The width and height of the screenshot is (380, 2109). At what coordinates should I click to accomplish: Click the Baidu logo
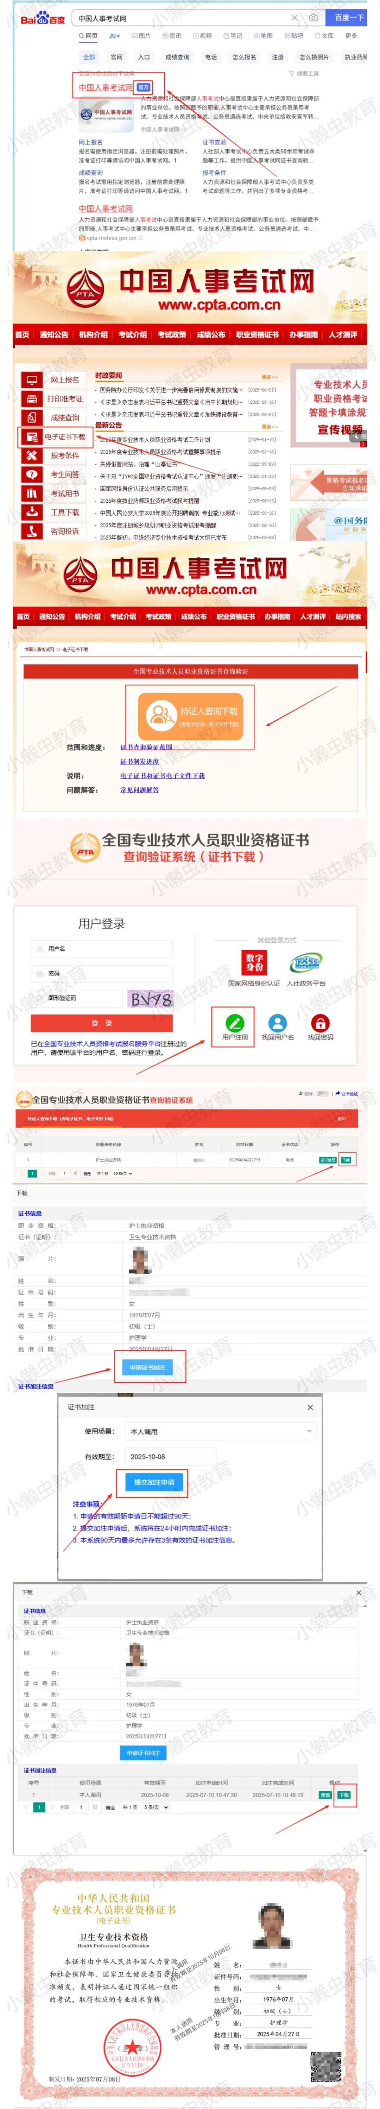[43, 17]
